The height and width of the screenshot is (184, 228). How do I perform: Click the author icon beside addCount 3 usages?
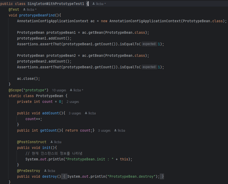click(86, 113)
